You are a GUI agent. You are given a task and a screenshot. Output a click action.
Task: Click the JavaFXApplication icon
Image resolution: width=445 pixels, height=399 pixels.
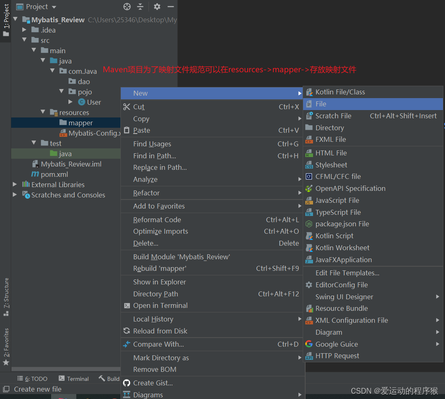309,260
